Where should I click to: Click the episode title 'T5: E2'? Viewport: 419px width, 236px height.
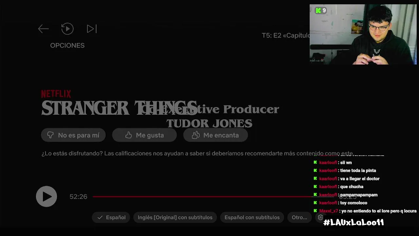271,35
